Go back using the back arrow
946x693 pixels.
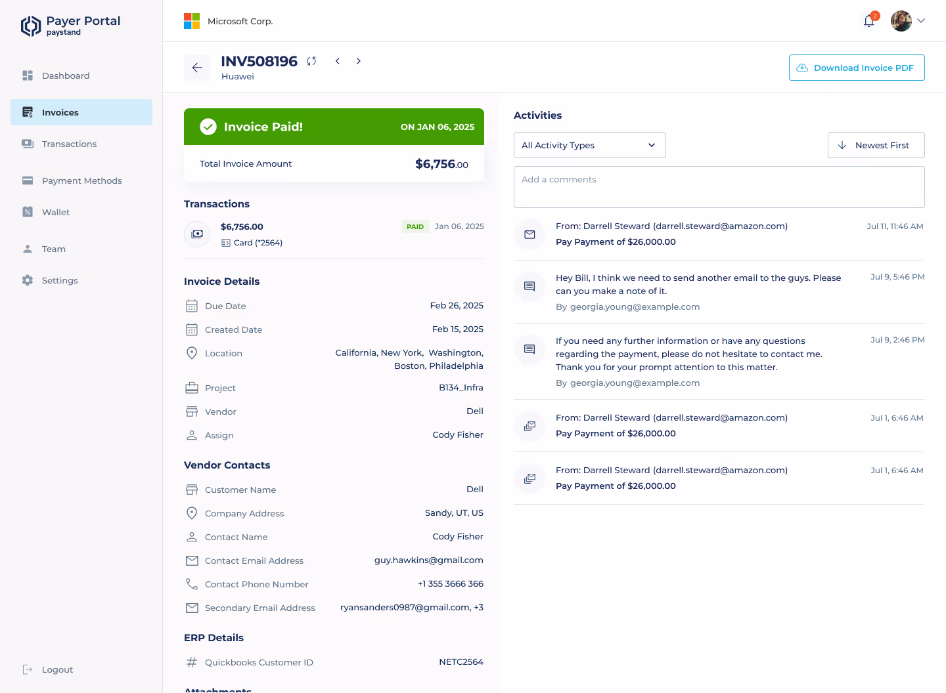197,68
